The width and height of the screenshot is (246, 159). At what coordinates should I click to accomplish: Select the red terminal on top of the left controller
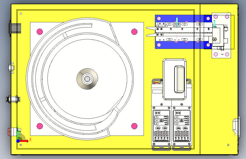point(157,82)
